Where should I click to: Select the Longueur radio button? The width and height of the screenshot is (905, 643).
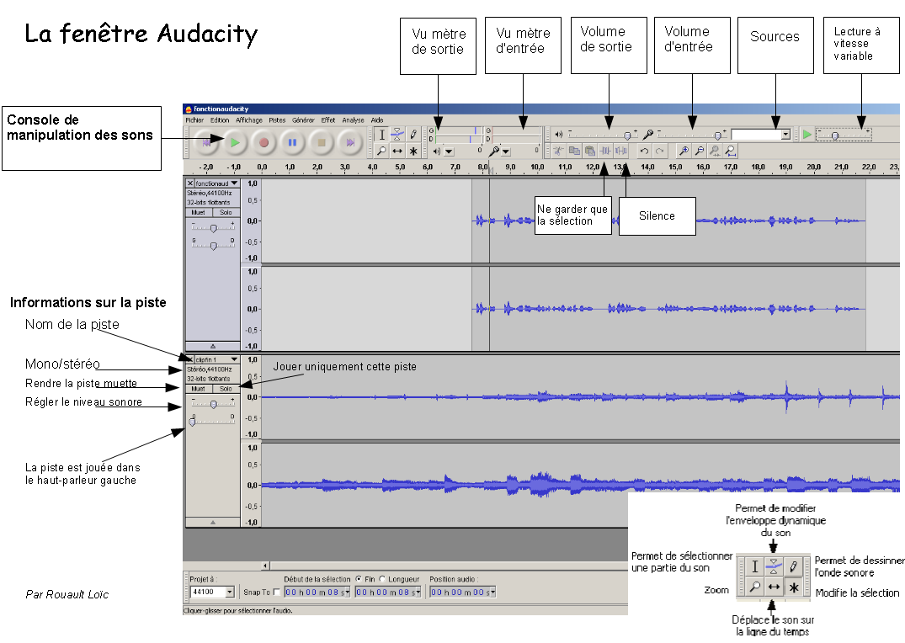[382, 579]
